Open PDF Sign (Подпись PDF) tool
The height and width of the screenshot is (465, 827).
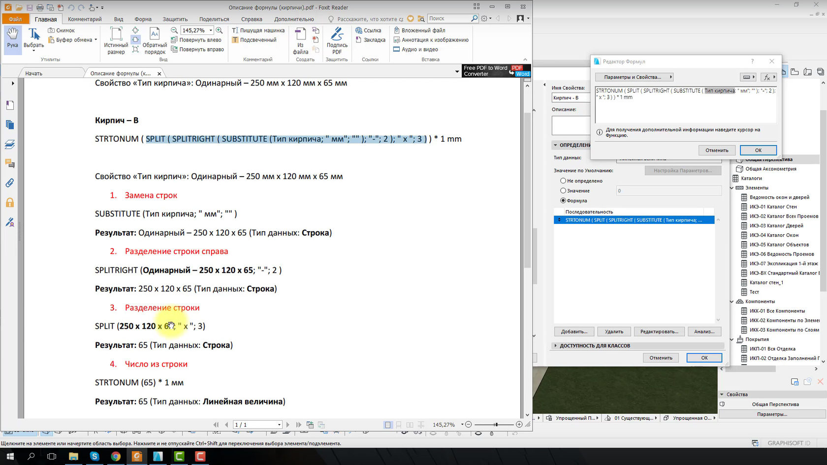pyautogui.click(x=337, y=40)
